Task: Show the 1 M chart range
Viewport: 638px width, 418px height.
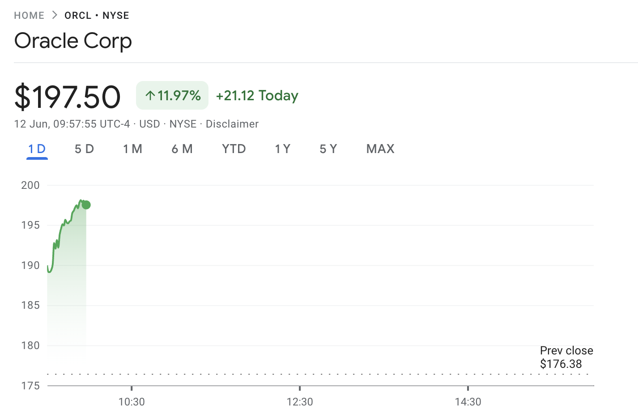Action: tap(132, 149)
